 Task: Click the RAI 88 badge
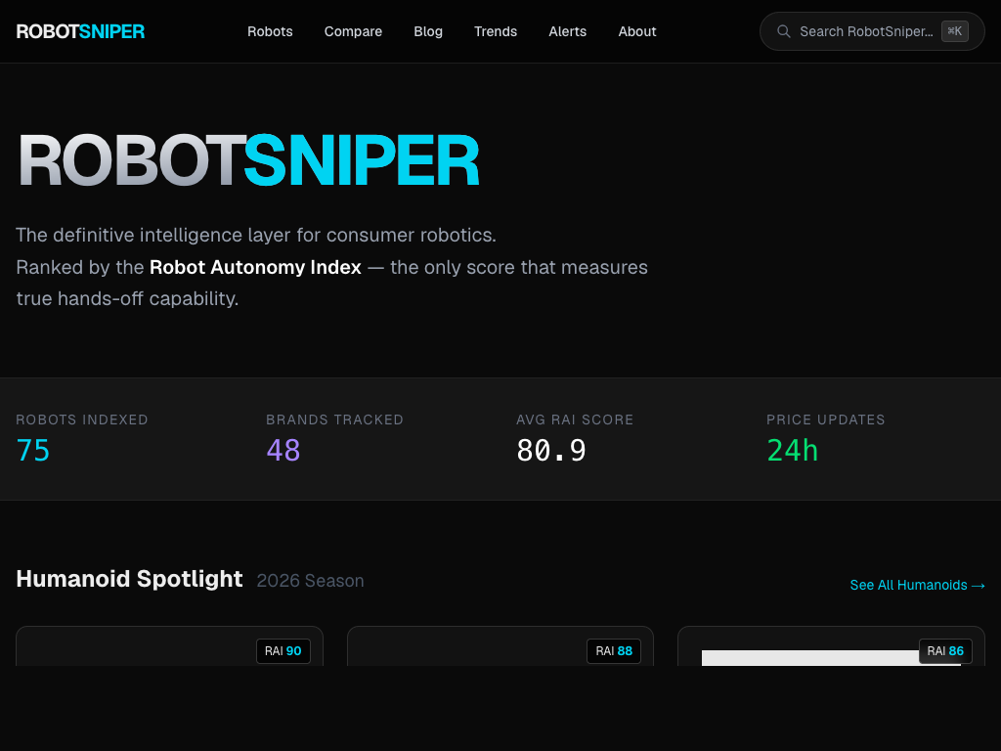614,650
